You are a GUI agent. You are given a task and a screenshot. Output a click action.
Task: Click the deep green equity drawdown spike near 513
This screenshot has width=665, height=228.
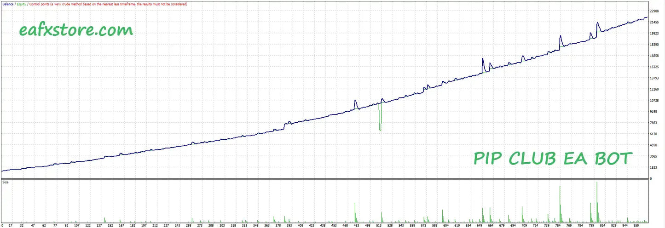pyautogui.click(x=380, y=117)
